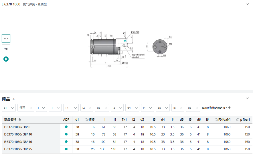Open product E 6370 1060/ 38/ 16

(18, 142)
